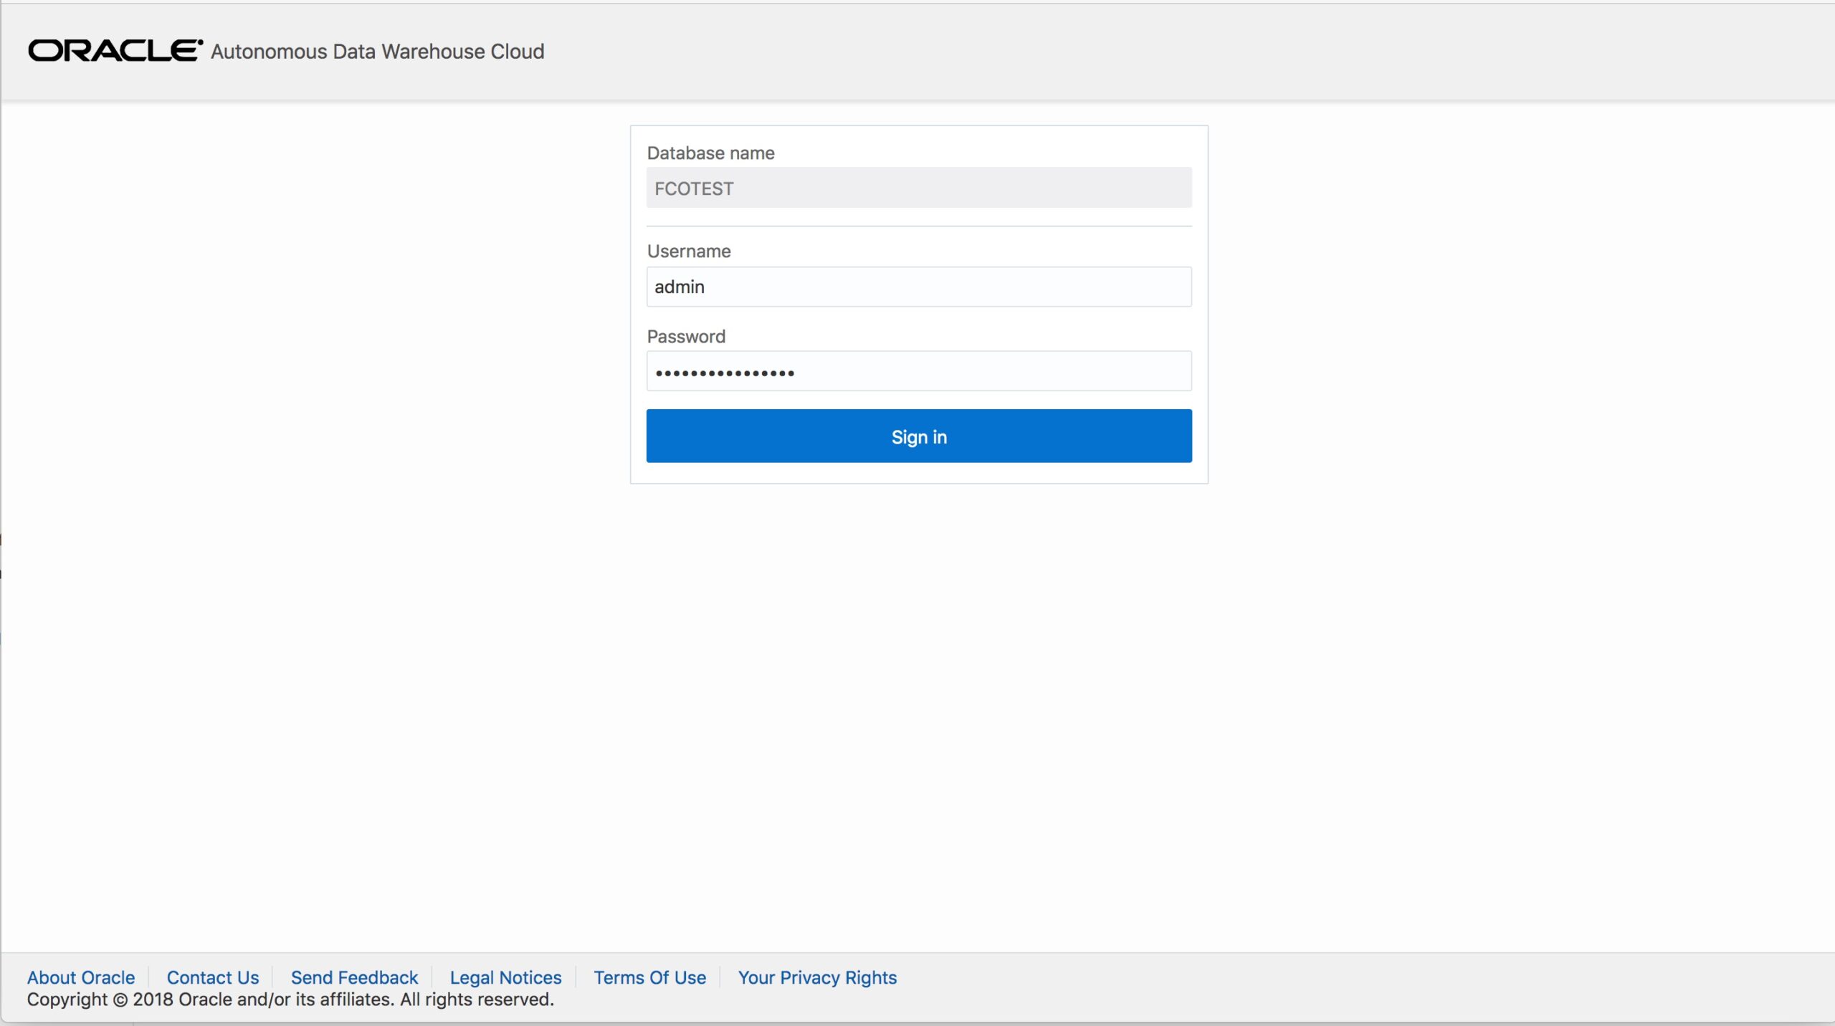
Task: Click the Oracle copyright notice text
Action: click(x=290, y=999)
